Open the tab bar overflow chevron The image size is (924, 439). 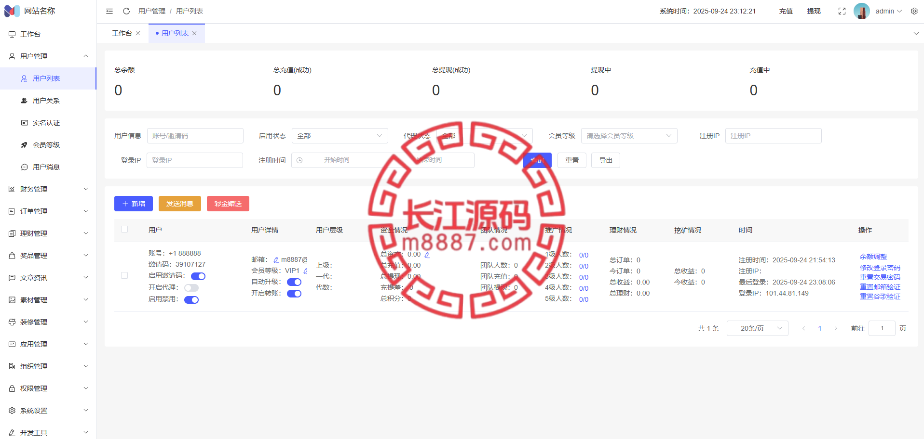pyautogui.click(x=916, y=33)
